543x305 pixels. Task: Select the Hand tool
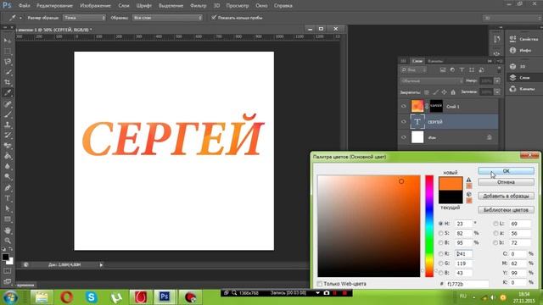point(8,230)
